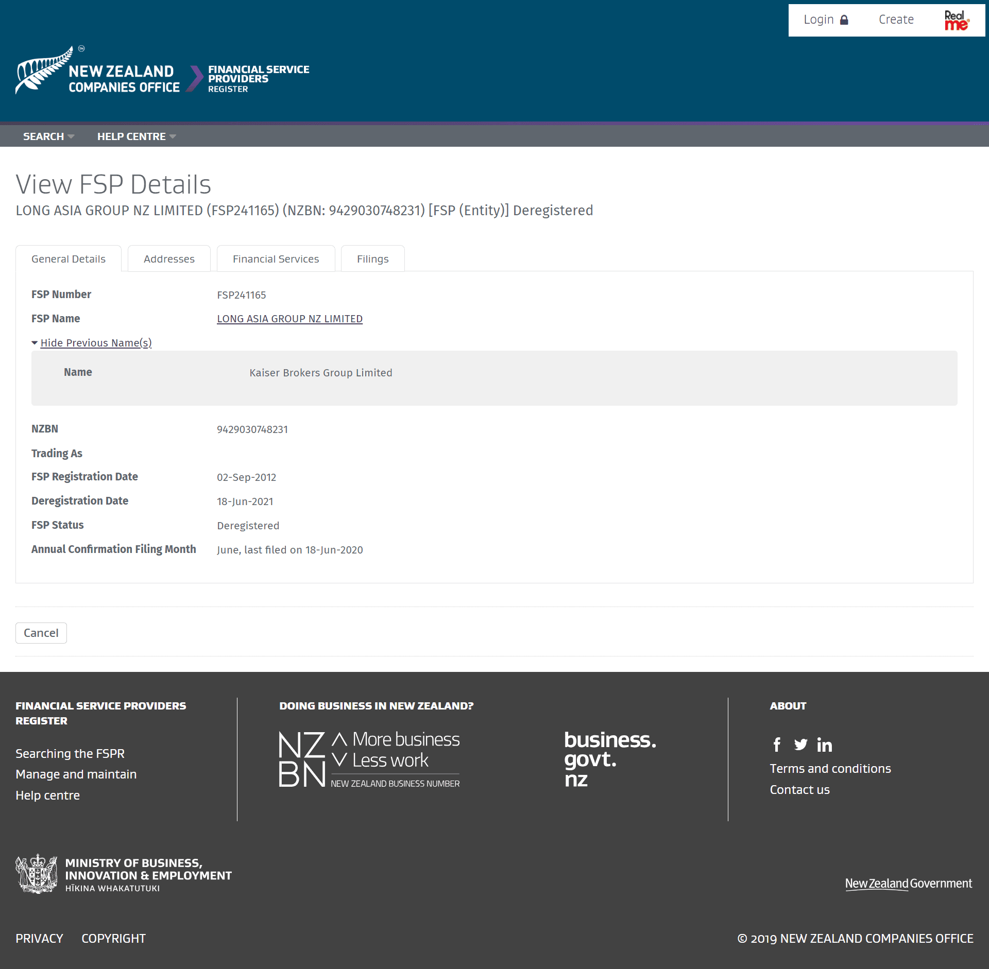Switch to the Addresses tab
Image resolution: width=989 pixels, height=969 pixels.
pos(169,258)
